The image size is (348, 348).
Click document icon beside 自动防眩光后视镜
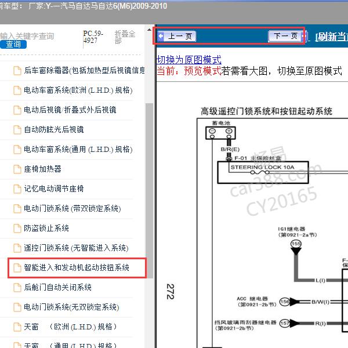(17, 130)
